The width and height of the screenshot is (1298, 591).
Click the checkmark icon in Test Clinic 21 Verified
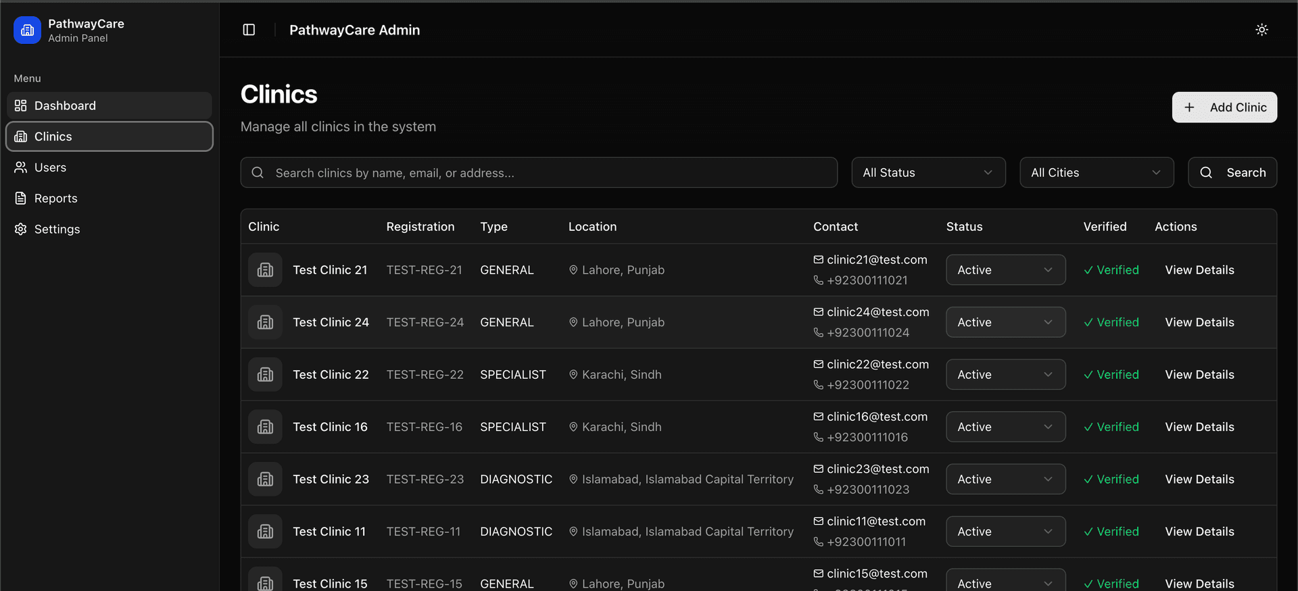1088,270
